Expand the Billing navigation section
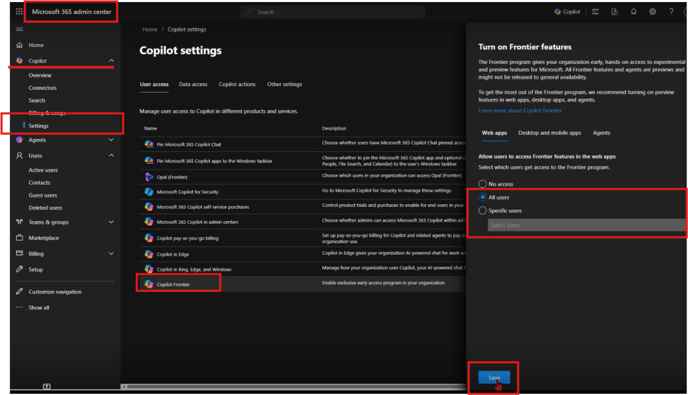Screen dimensions: 688x395 tap(111, 253)
